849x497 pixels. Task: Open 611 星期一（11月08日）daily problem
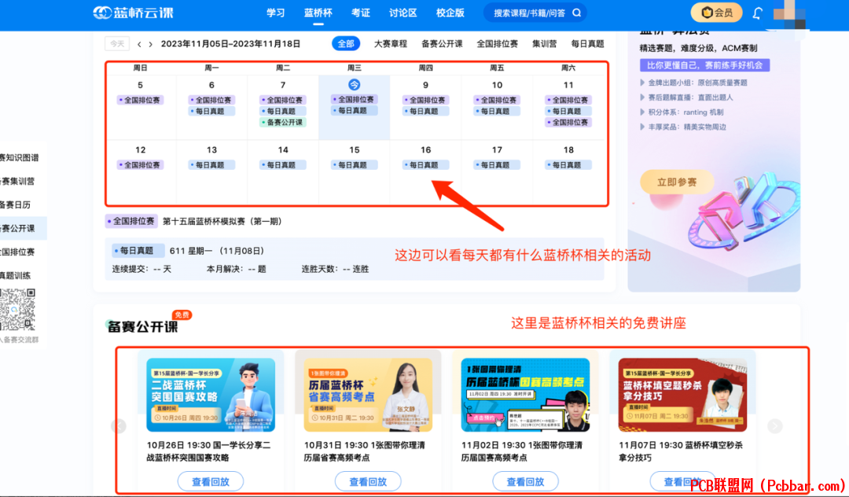pyautogui.click(x=217, y=251)
